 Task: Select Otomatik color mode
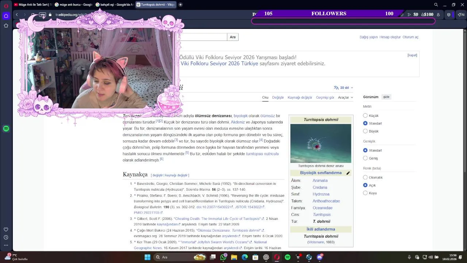coord(365,178)
